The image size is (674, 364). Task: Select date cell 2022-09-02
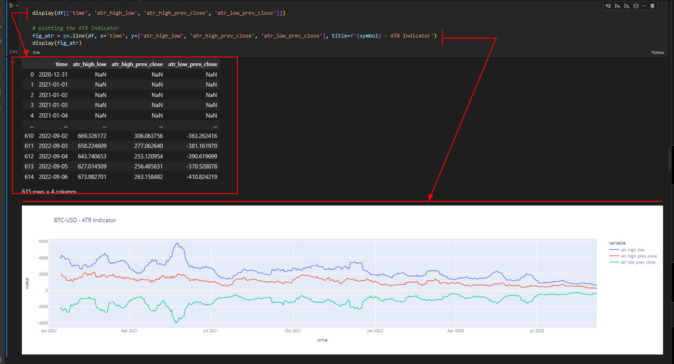point(53,136)
